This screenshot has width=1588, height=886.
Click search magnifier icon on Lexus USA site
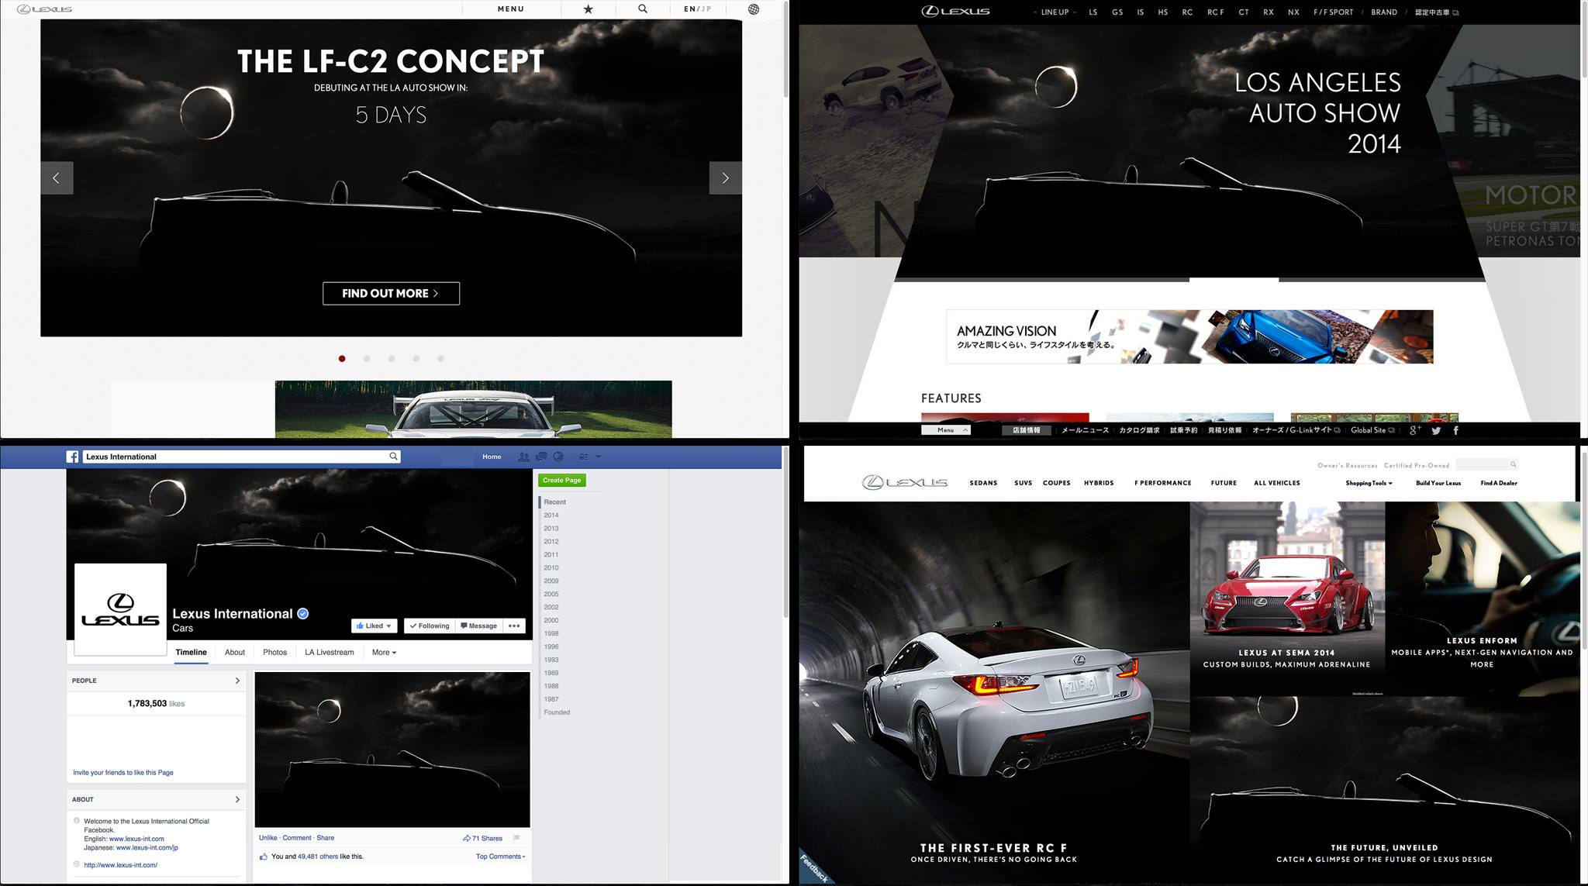coord(1513,464)
